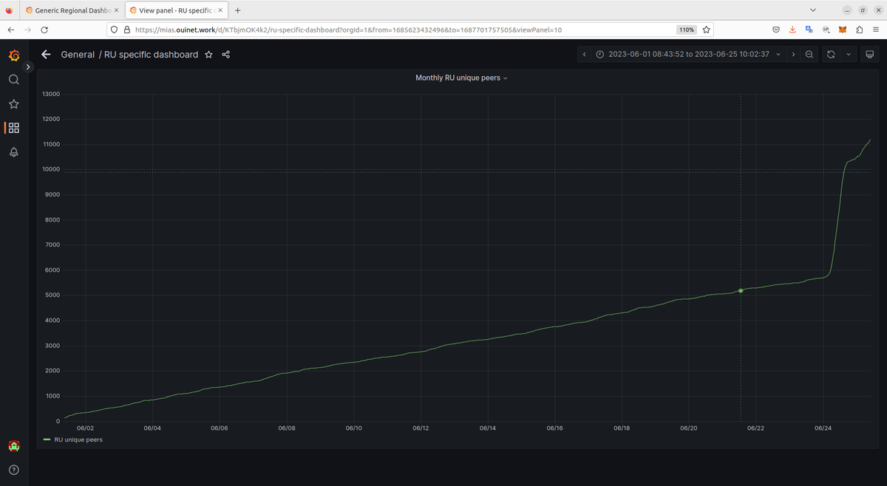Viewport: 887px width, 486px height.
Task: Open the Firefox hamburger application menu
Action: [x=877, y=30]
